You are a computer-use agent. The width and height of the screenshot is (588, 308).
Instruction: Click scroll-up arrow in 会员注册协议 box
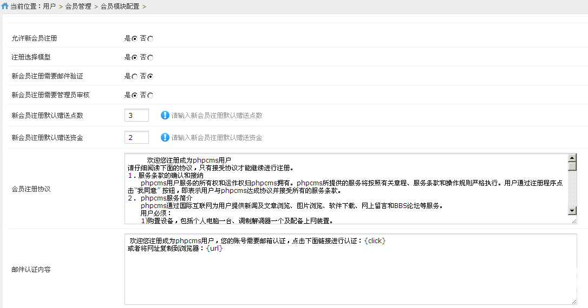click(572, 158)
